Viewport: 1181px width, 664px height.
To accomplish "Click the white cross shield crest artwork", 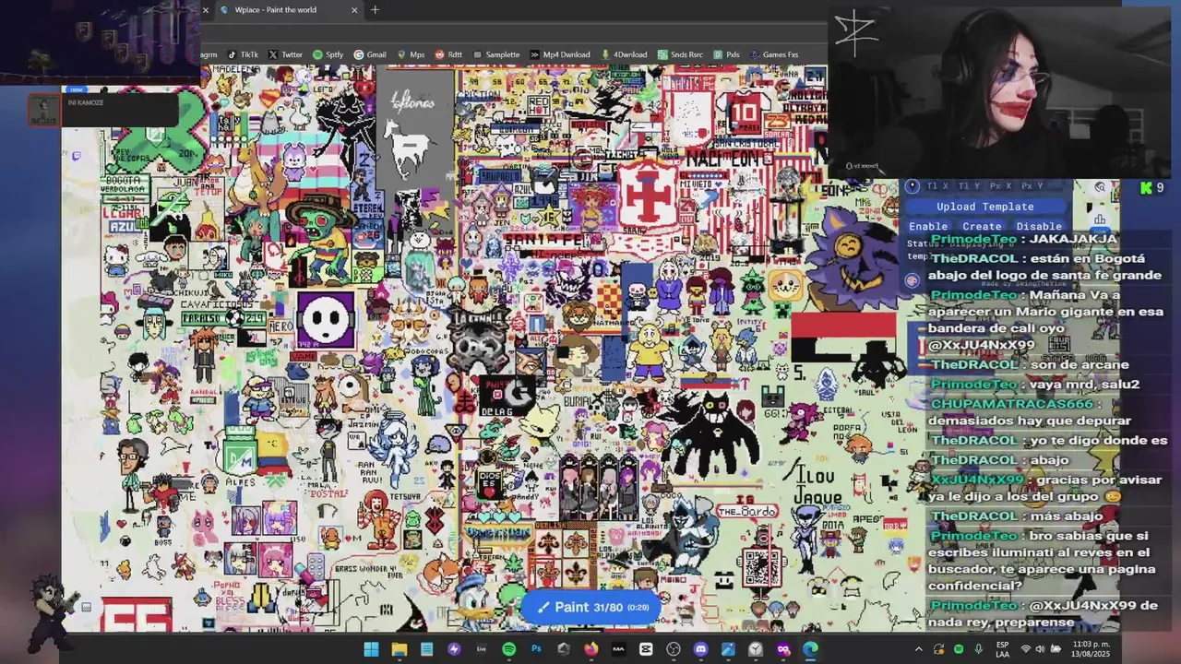I will (x=648, y=195).
